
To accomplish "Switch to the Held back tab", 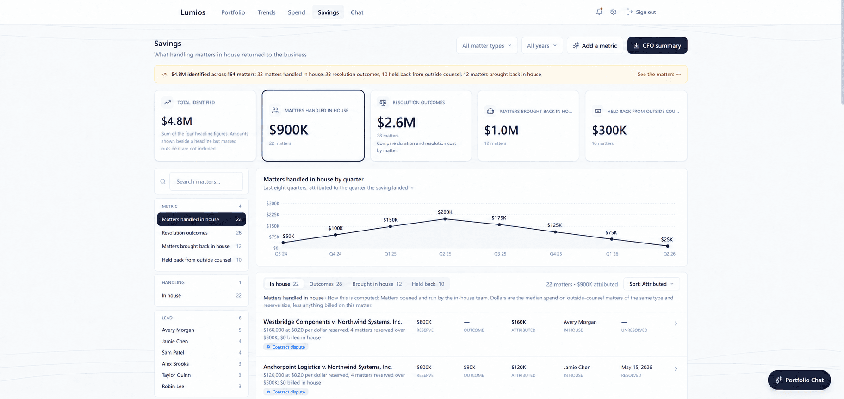I will coord(428,284).
